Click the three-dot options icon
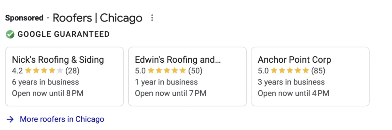Image resolution: width=392 pixels, height=130 pixels. [152, 18]
